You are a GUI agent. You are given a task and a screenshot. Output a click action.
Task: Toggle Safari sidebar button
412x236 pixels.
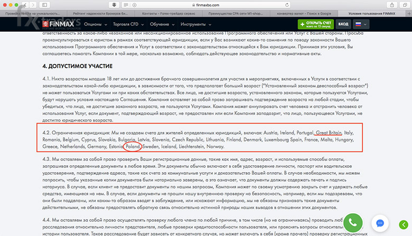(x=45, y=5)
